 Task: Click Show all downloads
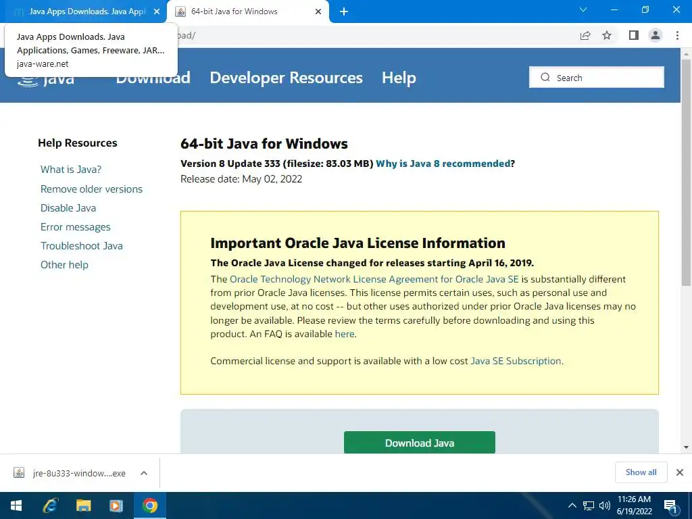pos(641,472)
